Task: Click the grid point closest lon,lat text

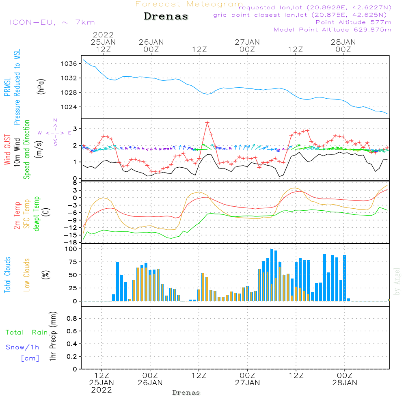Action: pyautogui.click(x=300, y=15)
